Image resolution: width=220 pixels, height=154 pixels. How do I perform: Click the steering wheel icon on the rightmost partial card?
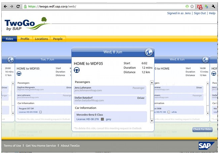click(x=214, y=73)
